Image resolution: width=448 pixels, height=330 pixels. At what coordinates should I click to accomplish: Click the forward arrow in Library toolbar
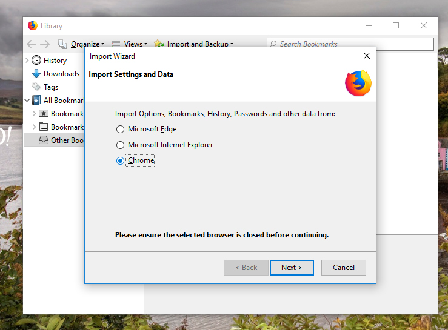tap(45, 44)
